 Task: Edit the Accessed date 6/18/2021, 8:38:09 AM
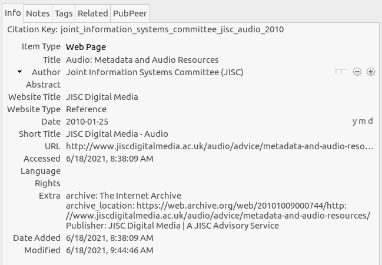[x=109, y=159]
